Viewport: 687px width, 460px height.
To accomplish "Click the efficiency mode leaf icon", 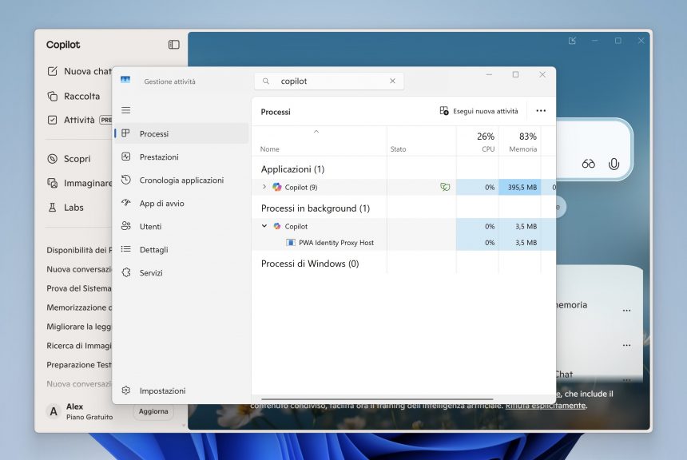I will pyautogui.click(x=445, y=187).
